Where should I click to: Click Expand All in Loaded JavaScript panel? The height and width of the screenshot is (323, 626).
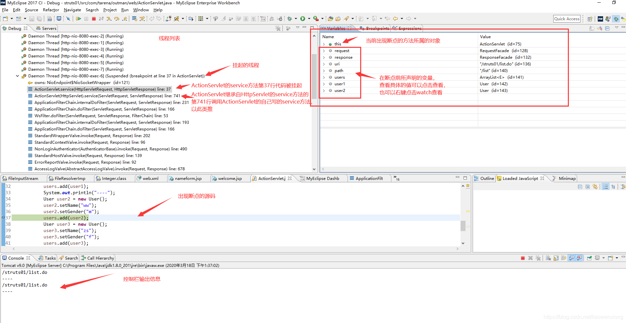pyautogui.click(x=588, y=187)
